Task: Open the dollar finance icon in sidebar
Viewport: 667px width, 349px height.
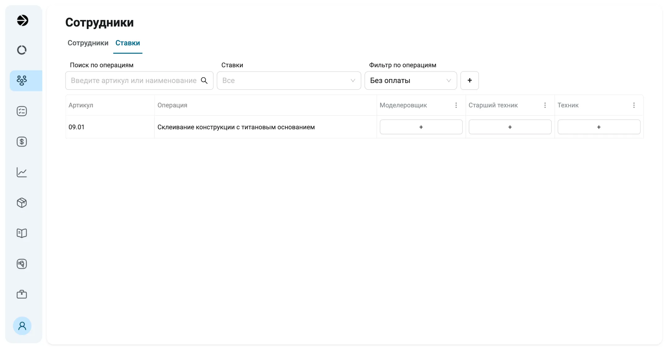Action: click(x=22, y=142)
